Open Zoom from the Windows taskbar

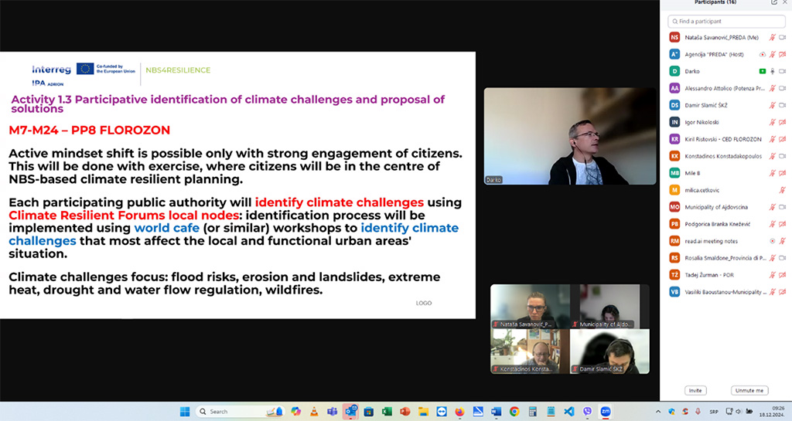[606, 412]
